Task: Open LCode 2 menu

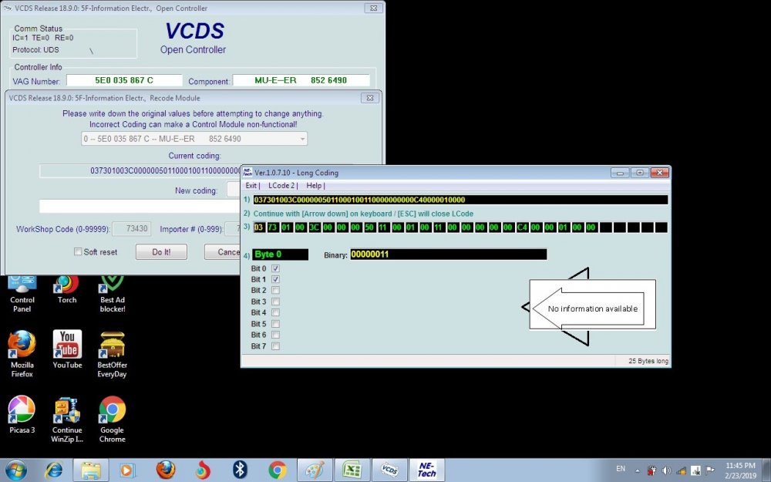Action: (281, 185)
